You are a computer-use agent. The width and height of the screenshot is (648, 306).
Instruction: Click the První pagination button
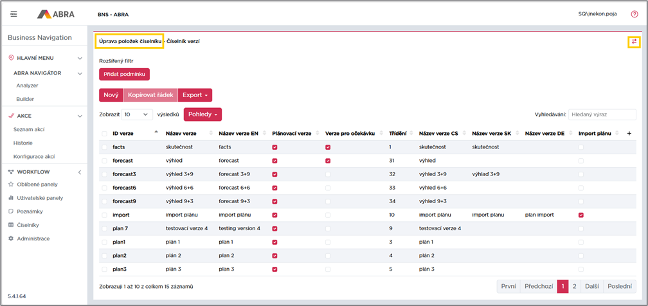pyautogui.click(x=509, y=286)
